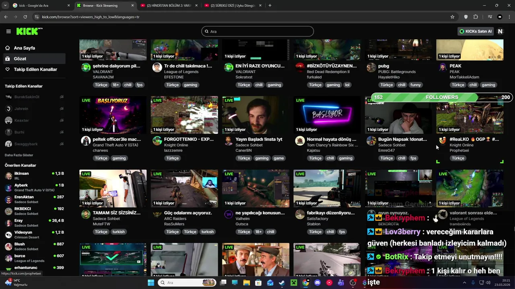Open Videoyun avatar in sidebar

(8, 235)
